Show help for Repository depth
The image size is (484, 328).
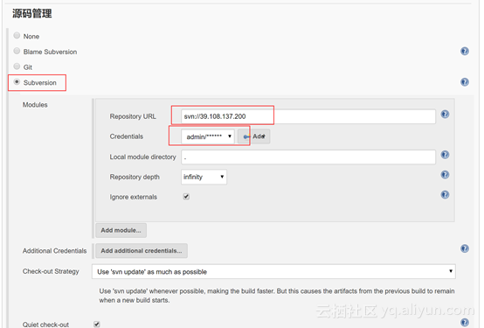pos(445,175)
